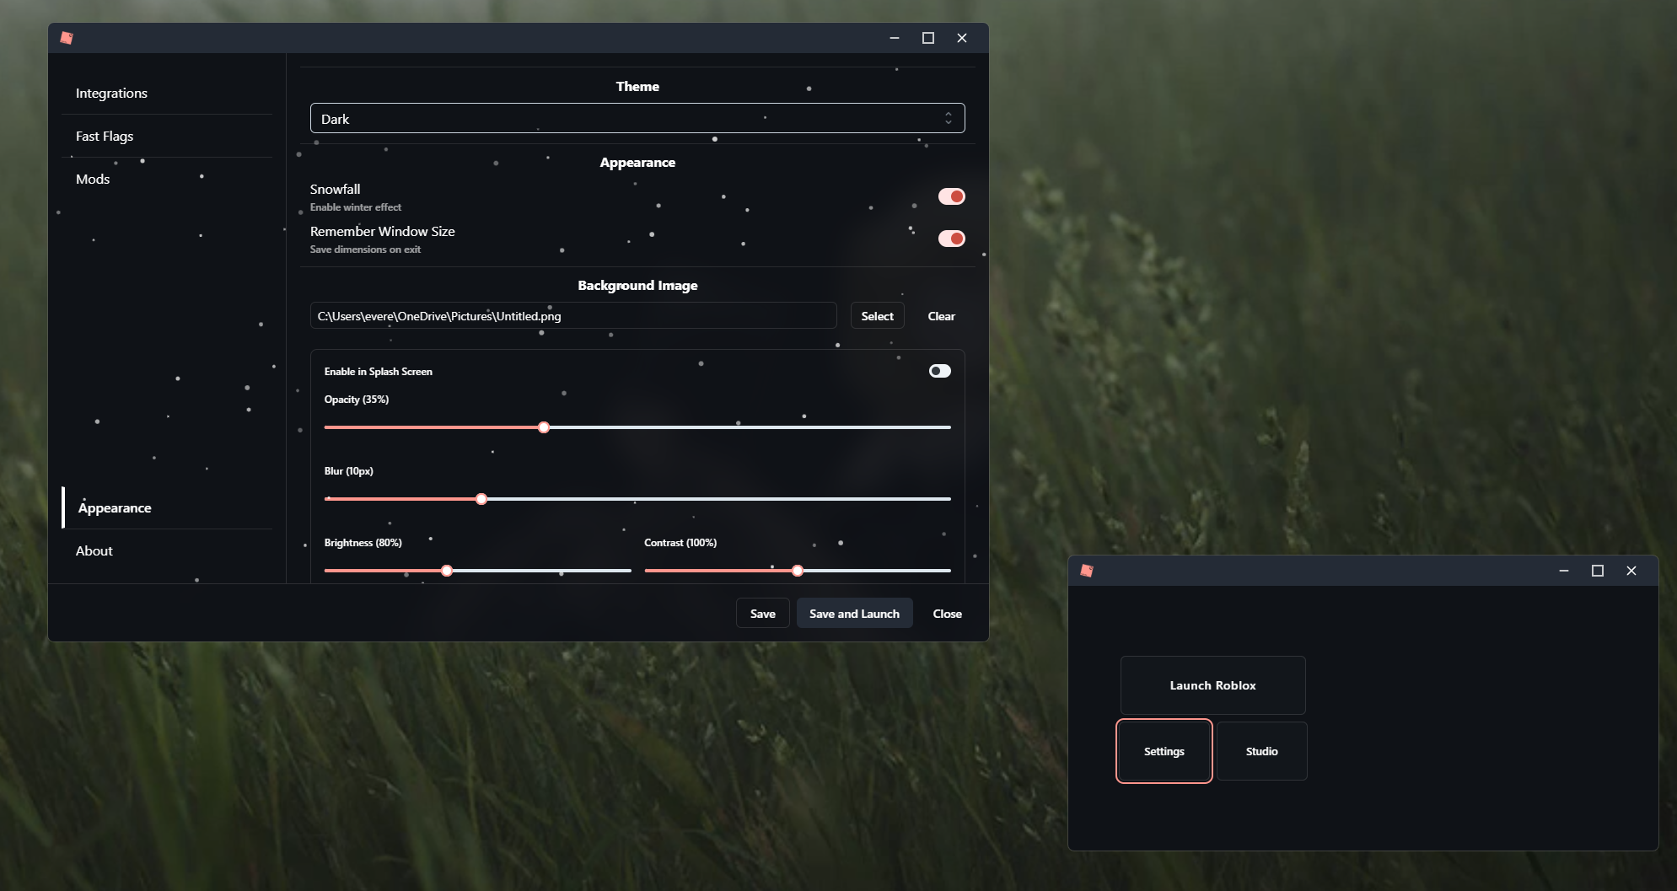Image resolution: width=1677 pixels, height=891 pixels.
Task: Click the Brightness slider handle
Action: click(x=447, y=571)
